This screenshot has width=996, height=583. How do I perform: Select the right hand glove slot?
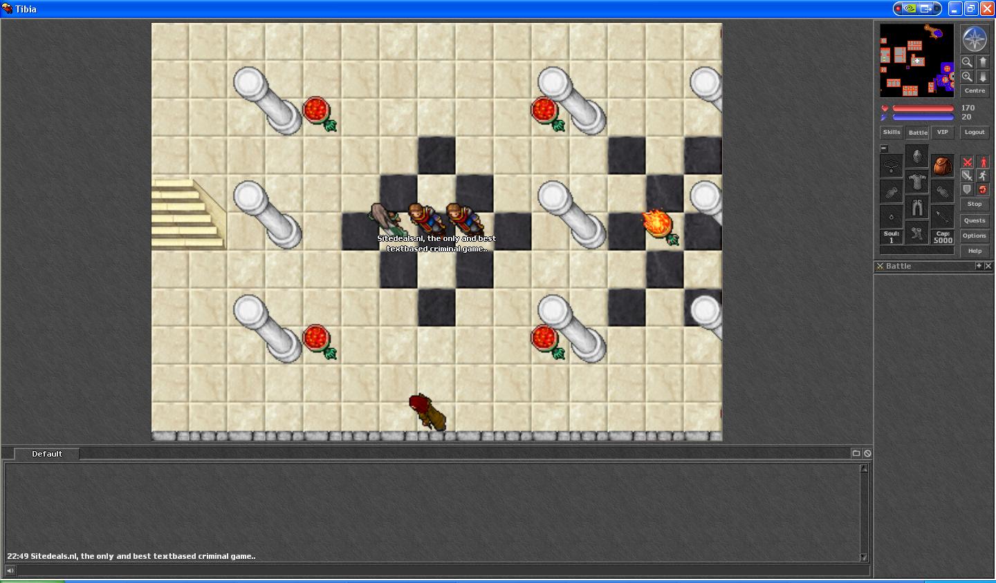point(943,191)
